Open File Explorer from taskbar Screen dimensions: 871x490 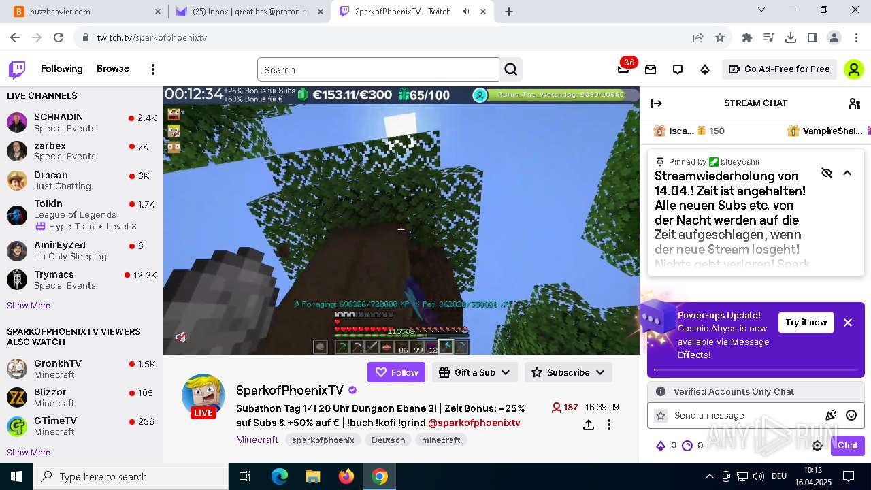(x=313, y=476)
